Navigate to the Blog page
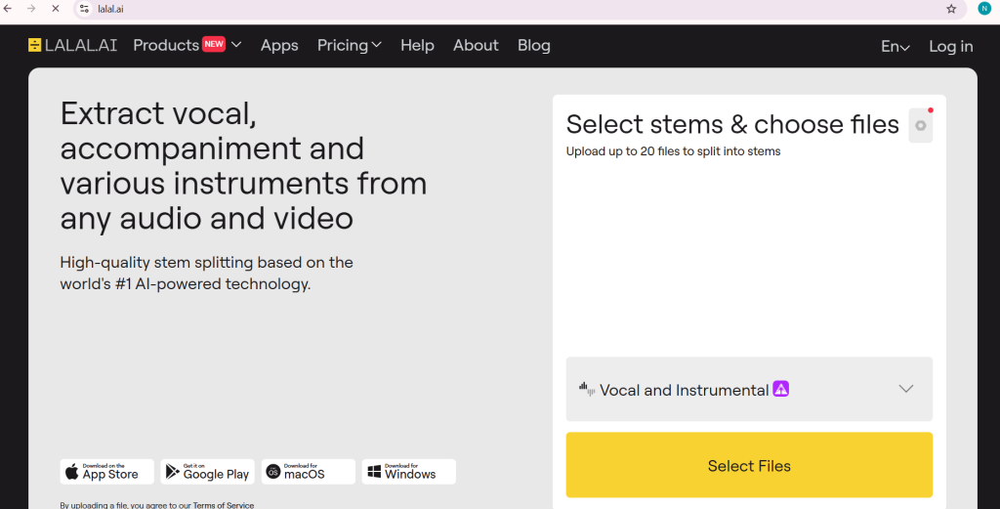Image resolution: width=1000 pixels, height=509 pixels. coord(533,45)
